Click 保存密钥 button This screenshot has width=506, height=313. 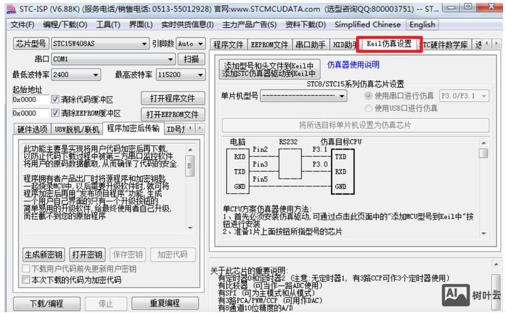click(128, 255)
